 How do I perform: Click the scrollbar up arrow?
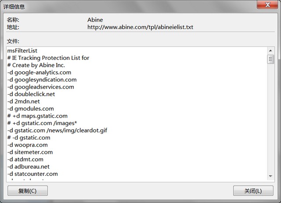tap(270, 51)
